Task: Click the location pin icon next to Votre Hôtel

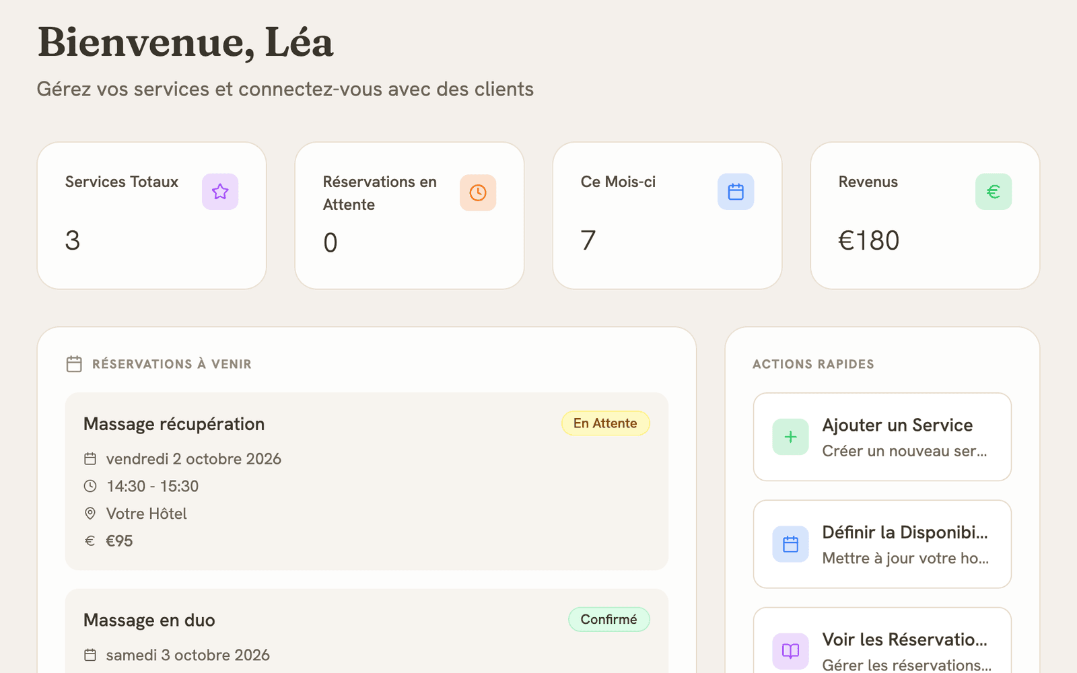Action: pos(90,513)
